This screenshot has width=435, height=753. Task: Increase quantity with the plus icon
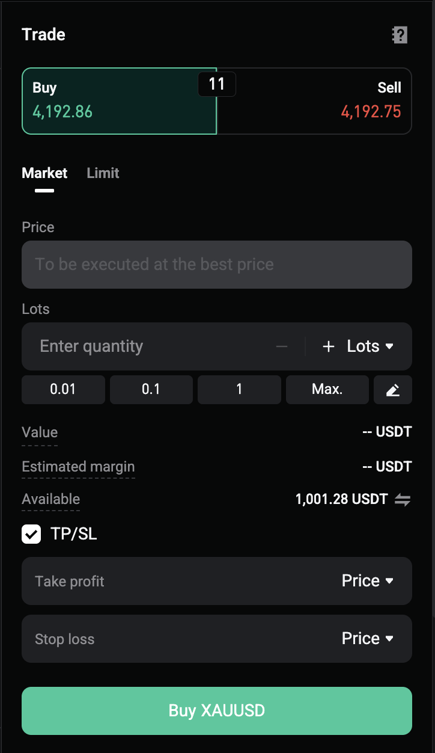[x=328, y=346]
